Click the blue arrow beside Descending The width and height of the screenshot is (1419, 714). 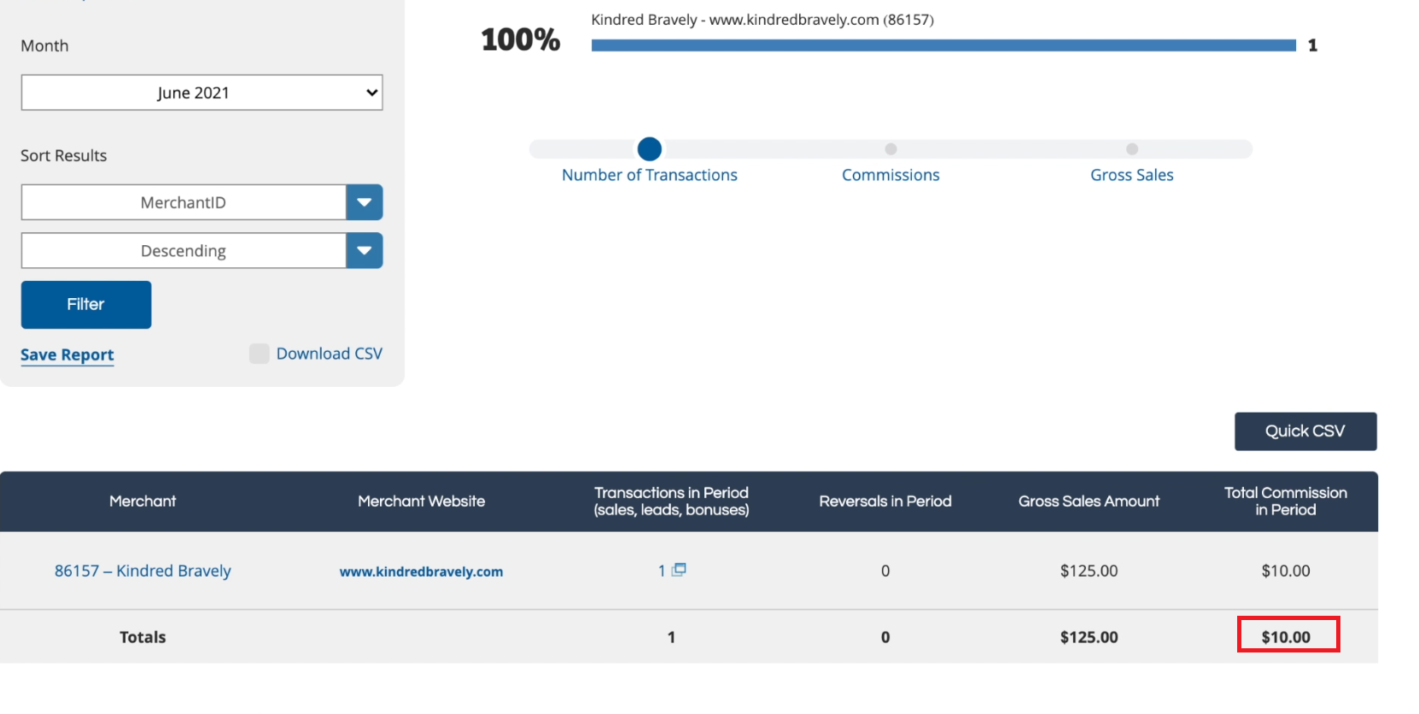[x=365, y=250]
